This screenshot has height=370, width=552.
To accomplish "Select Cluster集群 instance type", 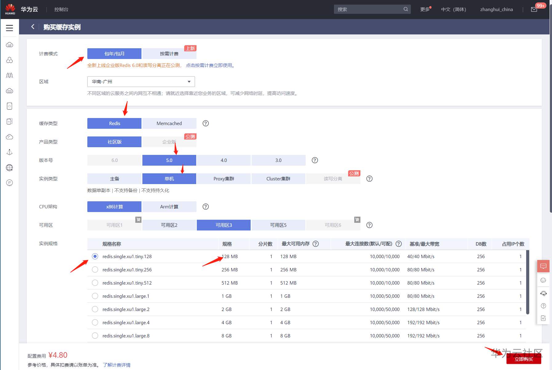I will coord(279,179).
